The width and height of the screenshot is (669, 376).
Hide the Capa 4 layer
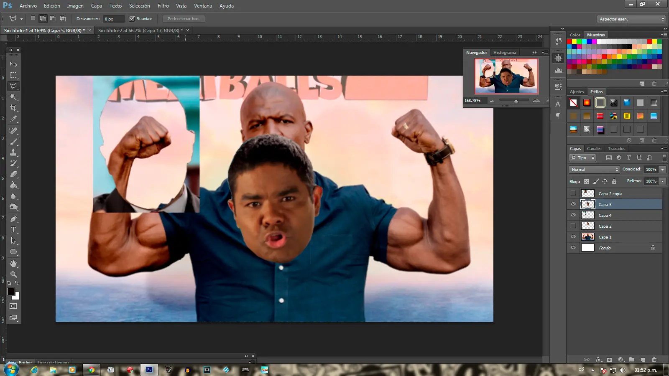click(x=573, y=215)
